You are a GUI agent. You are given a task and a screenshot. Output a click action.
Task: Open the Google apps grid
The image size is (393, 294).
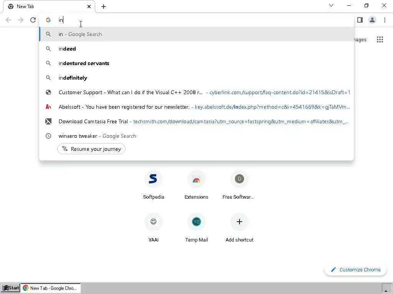[380, 39]
